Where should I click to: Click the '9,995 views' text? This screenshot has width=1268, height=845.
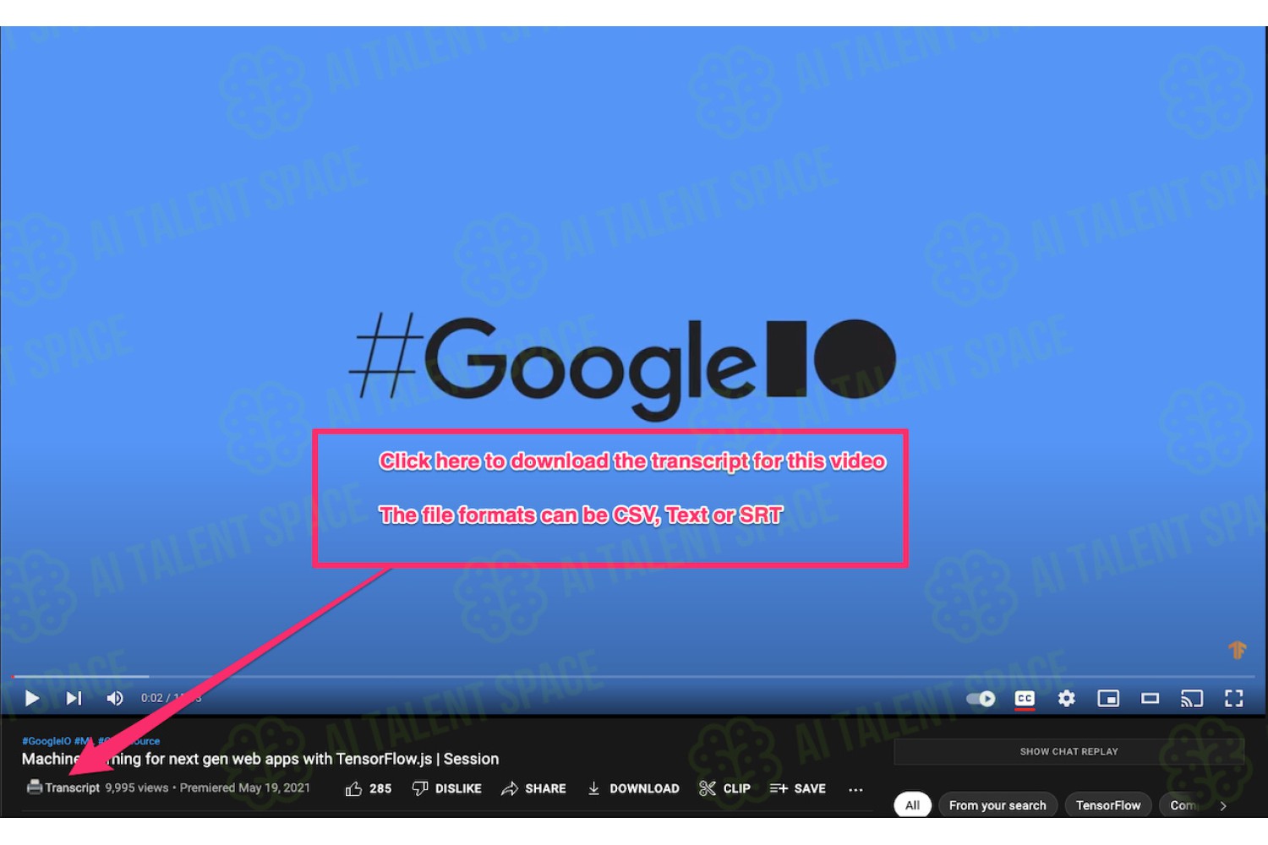[137, 788]
